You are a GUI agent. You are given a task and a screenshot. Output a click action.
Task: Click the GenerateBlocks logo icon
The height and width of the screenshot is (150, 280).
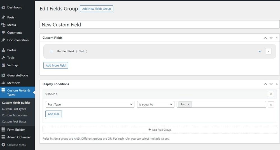tap(3, 75)
